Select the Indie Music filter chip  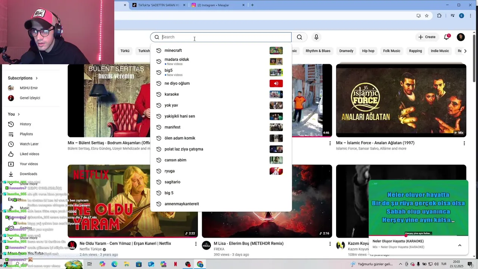coord(440,51)
